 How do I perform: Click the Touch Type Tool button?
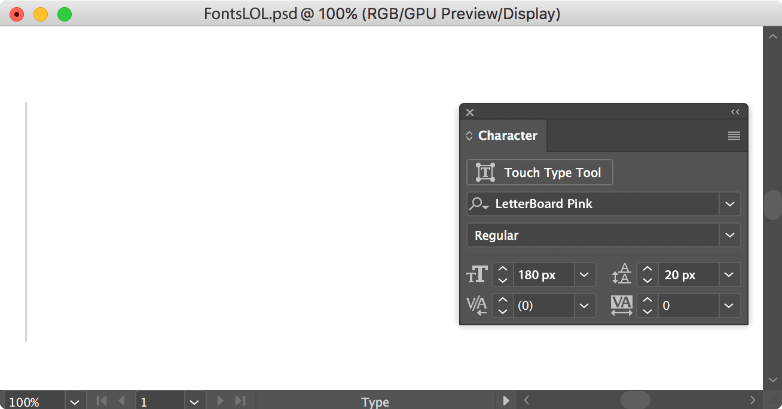pos(539,172)
